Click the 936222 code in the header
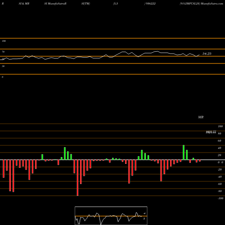The height and width of the screenshot is (225, 225). [x=150, y=4]
